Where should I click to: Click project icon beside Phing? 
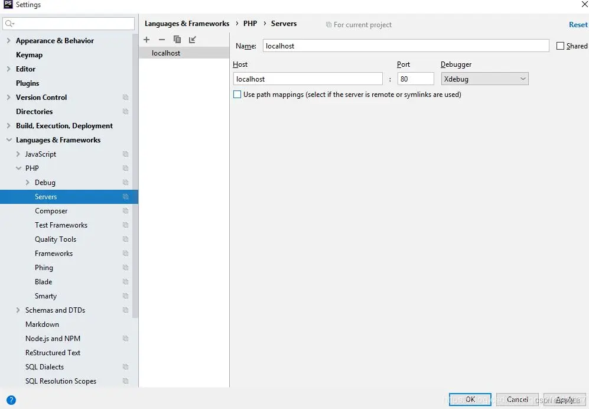125,268
